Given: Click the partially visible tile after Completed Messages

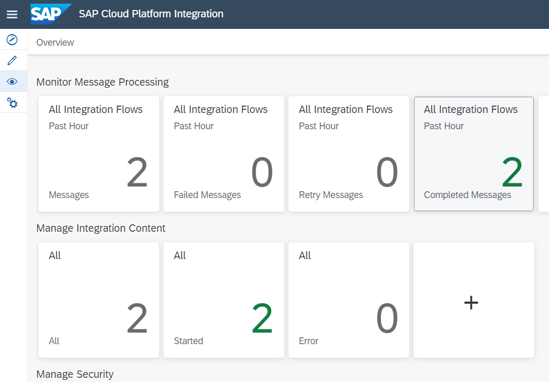Looking at the screenshot, I should (544, 154).
